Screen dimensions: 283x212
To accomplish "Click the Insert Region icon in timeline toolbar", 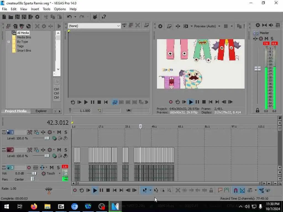I will coord(227,190).
